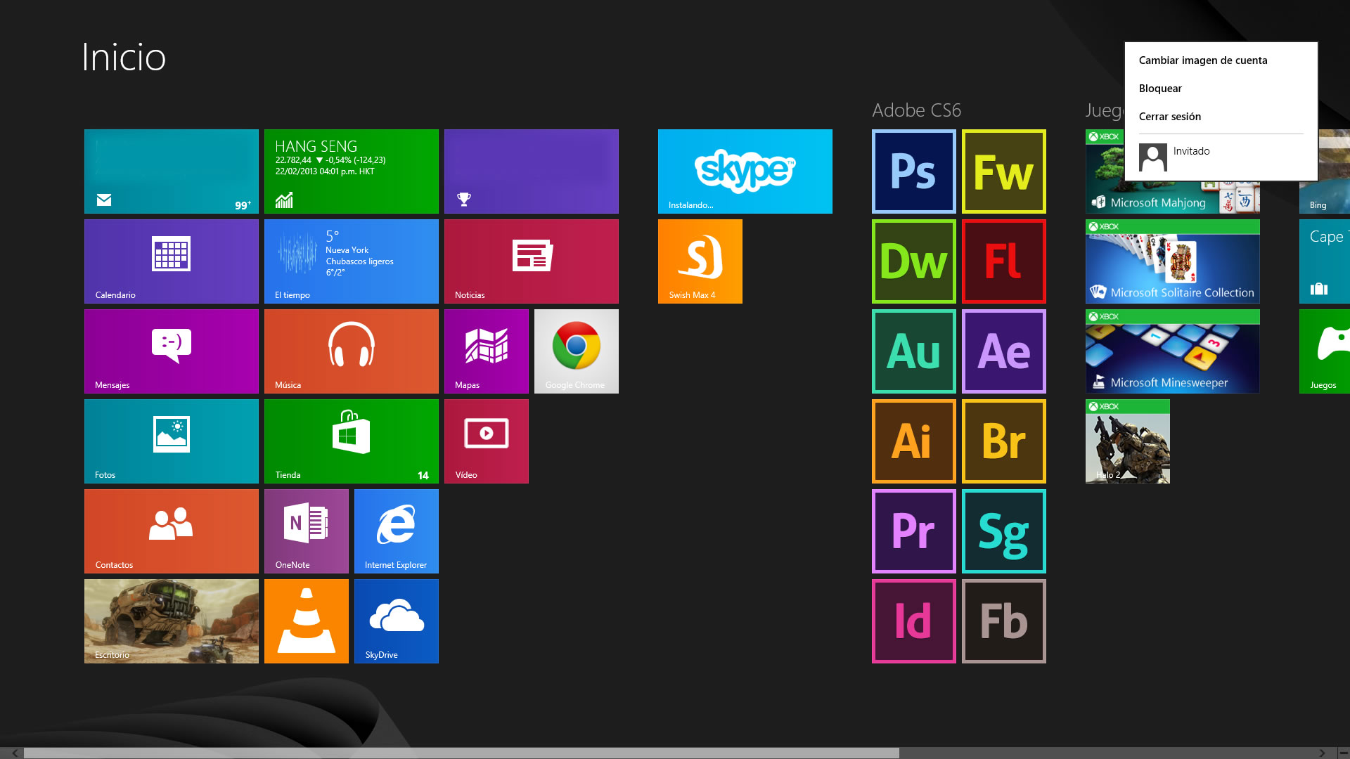This screenshot has width=1350, height=759.
Task: Launch Fireworks Fw tile
Action: click(x=1004, y=171)
